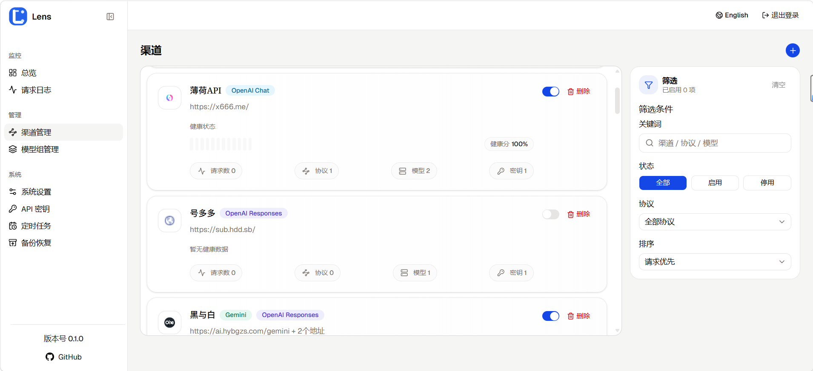
Task: Click the 关键词 keyword search field
Action: [x=719, y=143]
